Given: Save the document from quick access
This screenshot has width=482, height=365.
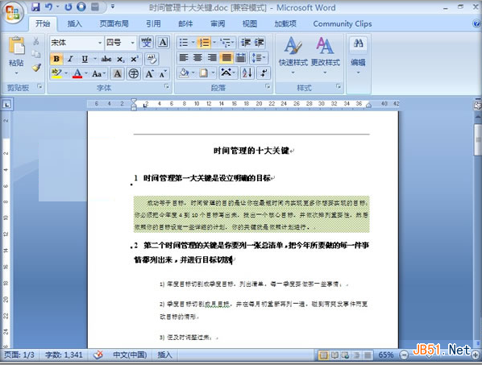Looking at the screenshot, I should pos(35,6).
